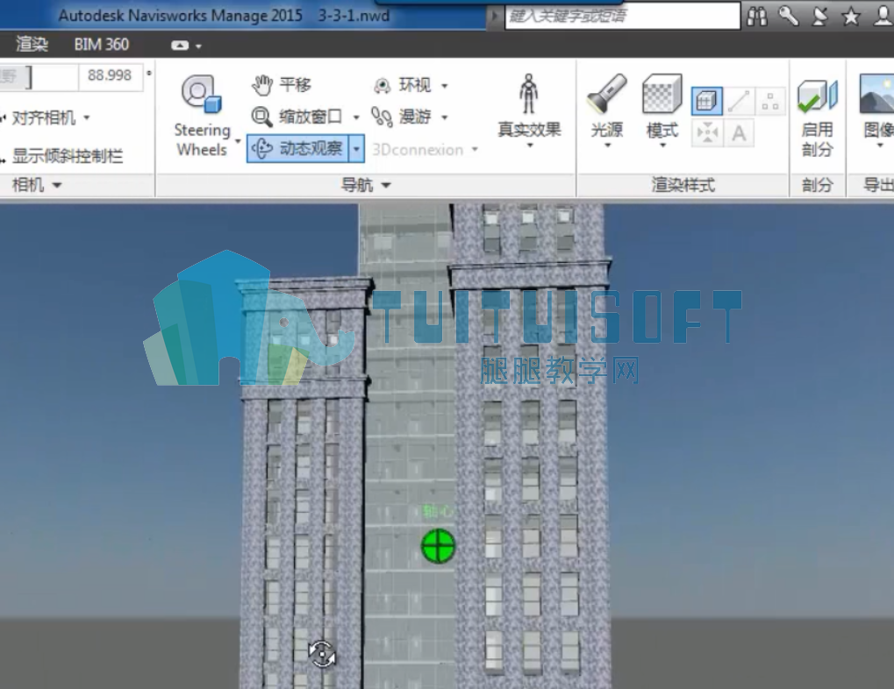Screen dimensions: 894x689
Task: Select the 环视 look around tool
Action: point(403,86)
